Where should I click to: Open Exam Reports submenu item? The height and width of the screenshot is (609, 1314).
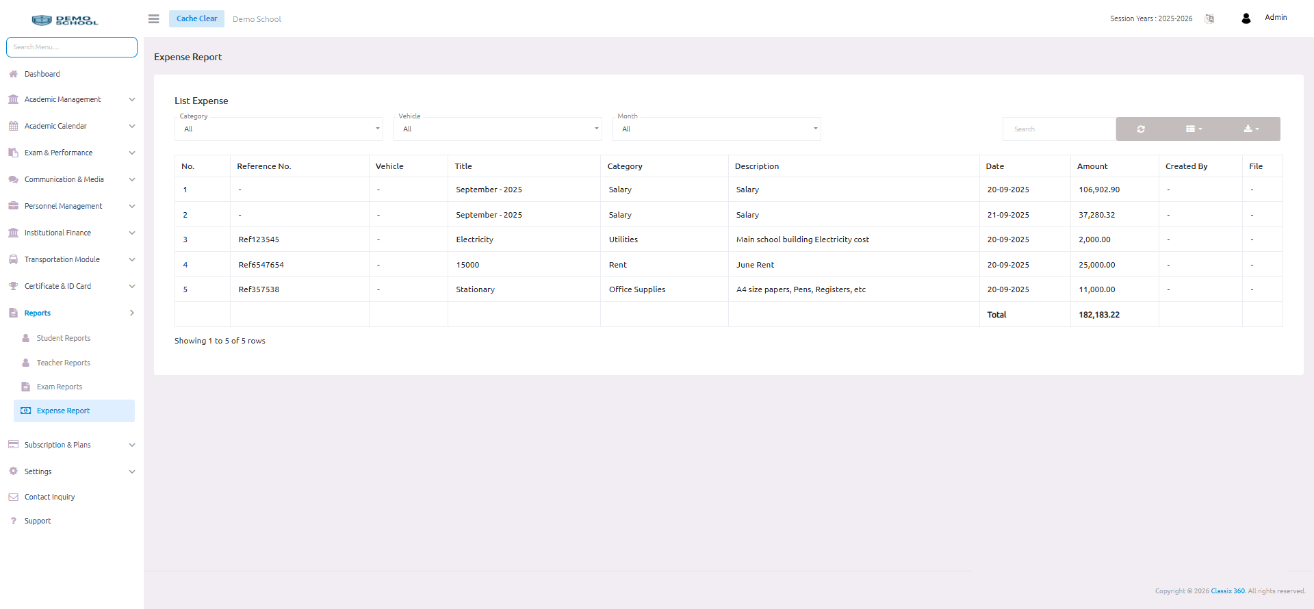(x=60, y=387)
